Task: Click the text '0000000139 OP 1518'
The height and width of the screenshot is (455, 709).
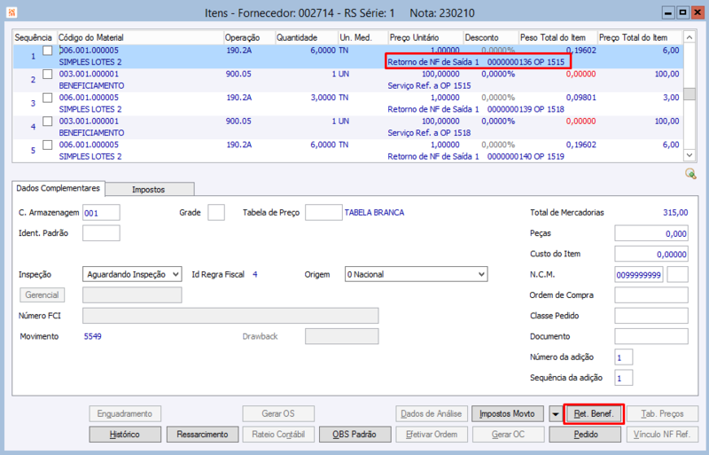Action: [x=526, y=109]
